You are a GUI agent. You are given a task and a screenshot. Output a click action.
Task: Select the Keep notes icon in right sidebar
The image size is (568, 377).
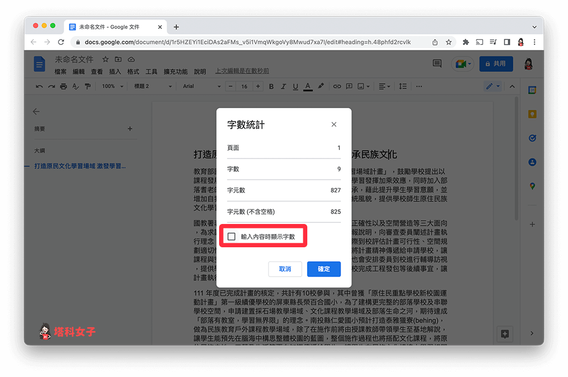point(532,114)
